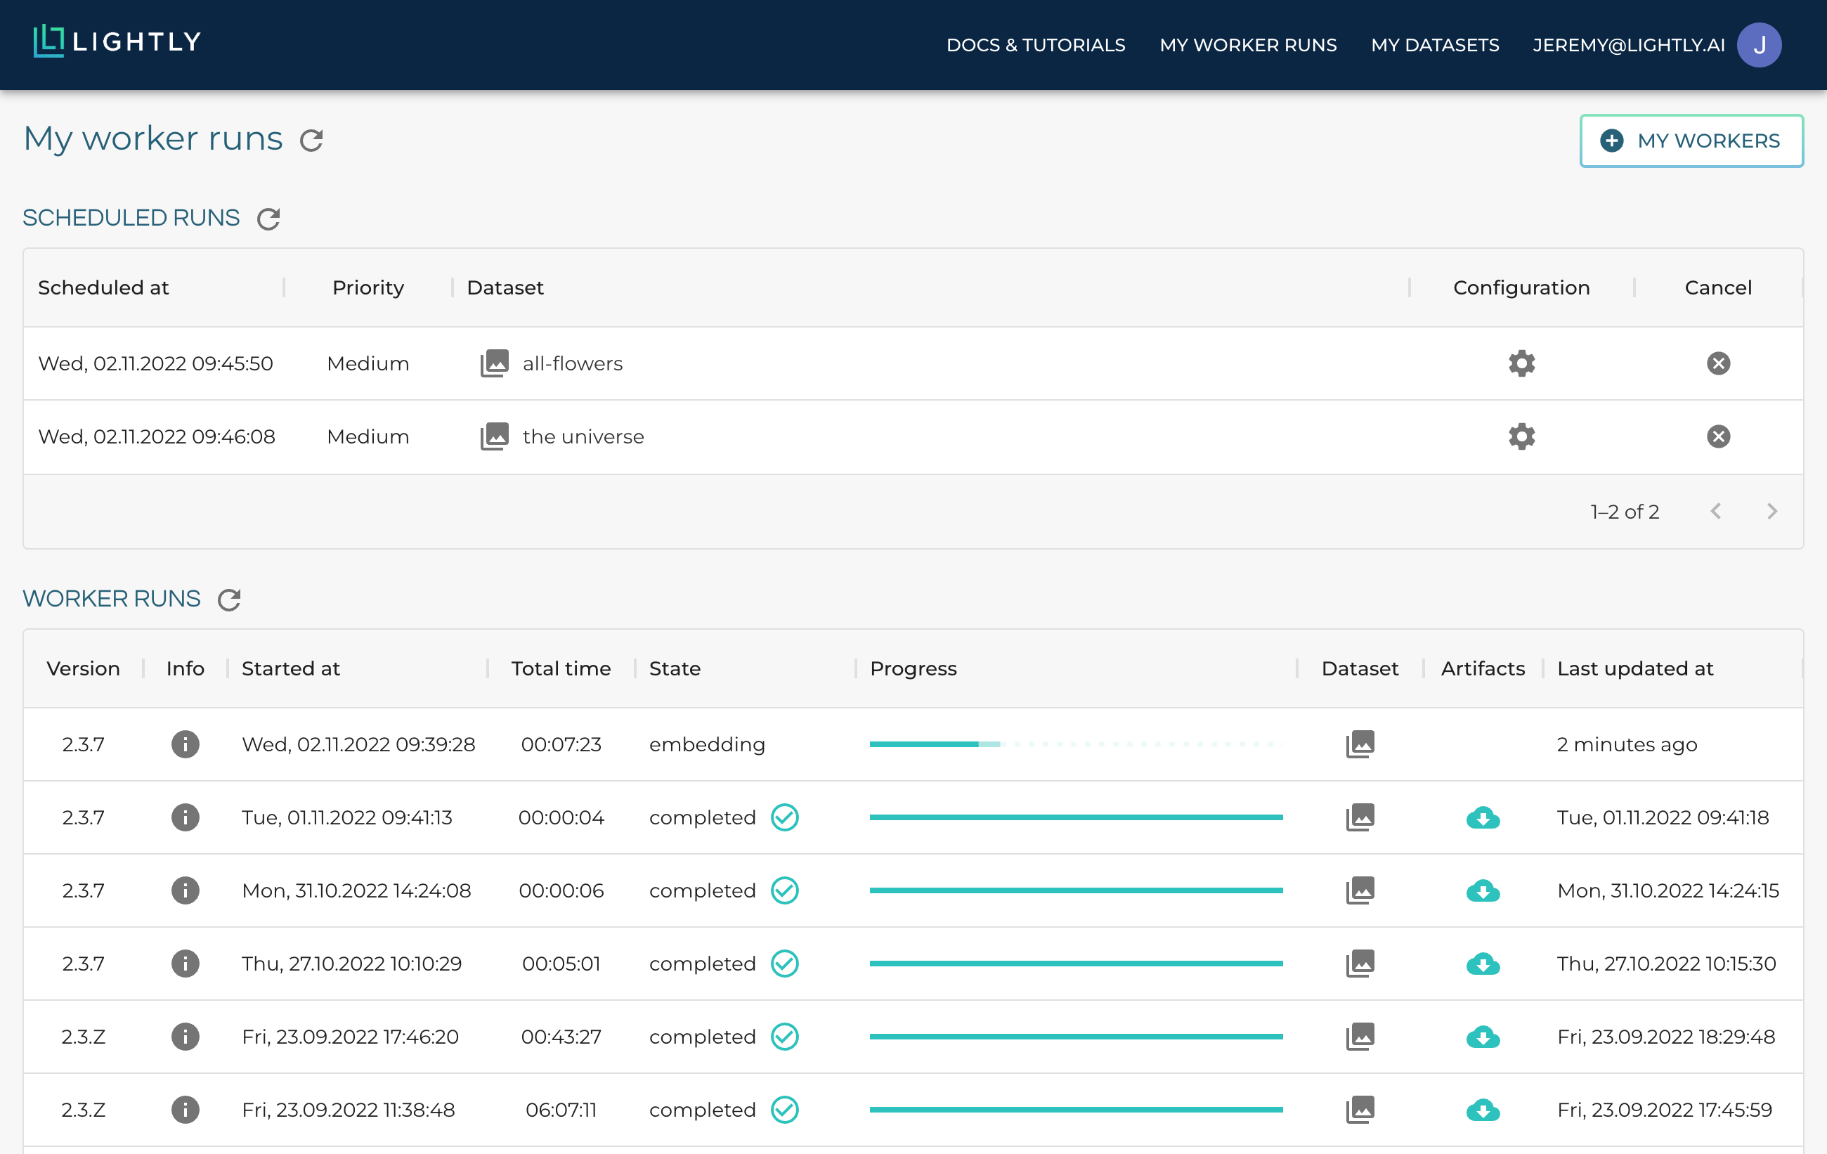The image size is (1827, 1154).
Task: Open the user avatar J menu
Action: (1759, 45)
